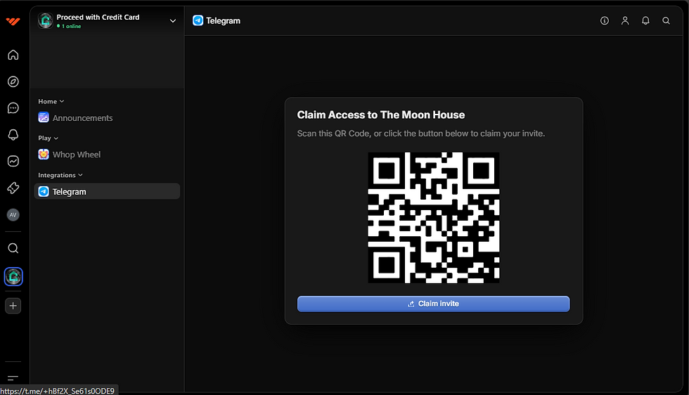Open the Messages chat bubble icon
The width and height of the screenshot is (689, 395).
tap(13, 108)
